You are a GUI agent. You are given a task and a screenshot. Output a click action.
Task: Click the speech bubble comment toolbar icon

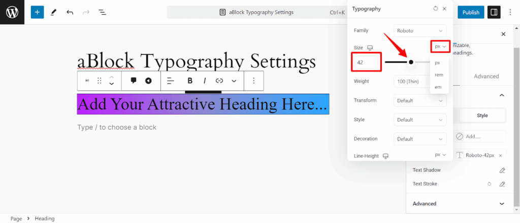134,81
